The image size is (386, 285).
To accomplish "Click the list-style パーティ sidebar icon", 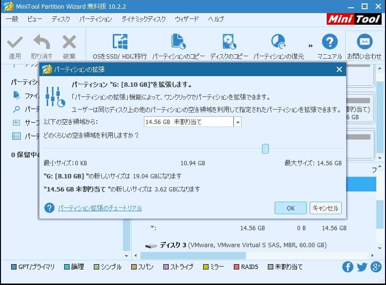I will coord(17,136).
